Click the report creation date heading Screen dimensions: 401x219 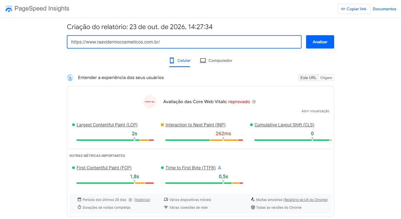(x=140, y=27)
